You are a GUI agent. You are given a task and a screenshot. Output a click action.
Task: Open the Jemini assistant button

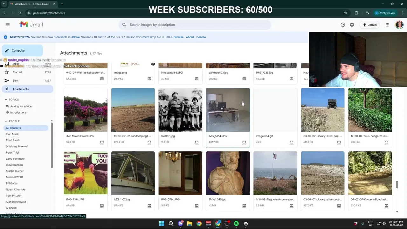pyautogui.click(x=369, y=25)
